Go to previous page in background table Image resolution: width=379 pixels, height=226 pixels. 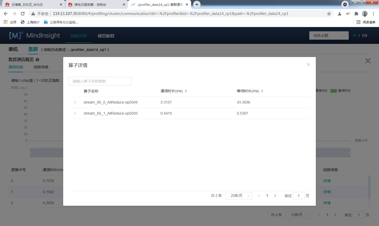point(319,215)
